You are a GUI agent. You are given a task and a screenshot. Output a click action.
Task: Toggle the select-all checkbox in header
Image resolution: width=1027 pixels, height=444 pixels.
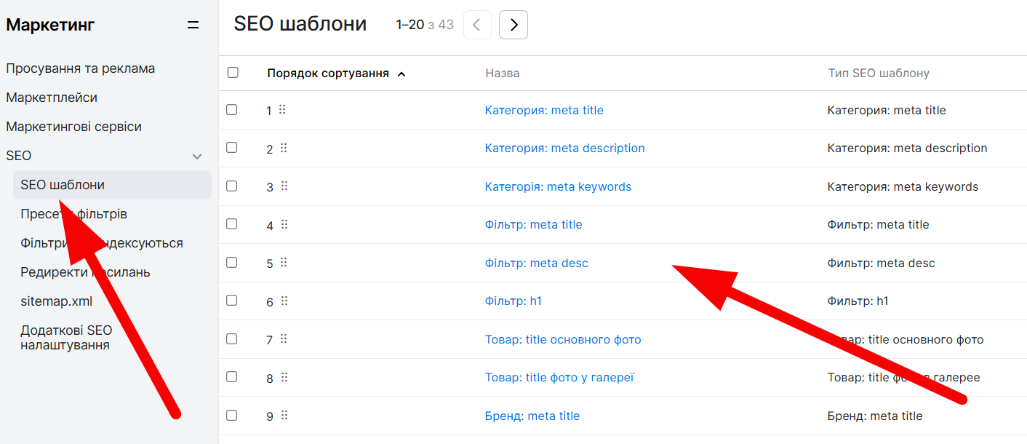coord(233,73)
